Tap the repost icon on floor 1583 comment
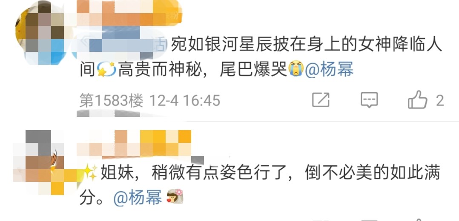This screenshot has height=221, width=459. 321,100
